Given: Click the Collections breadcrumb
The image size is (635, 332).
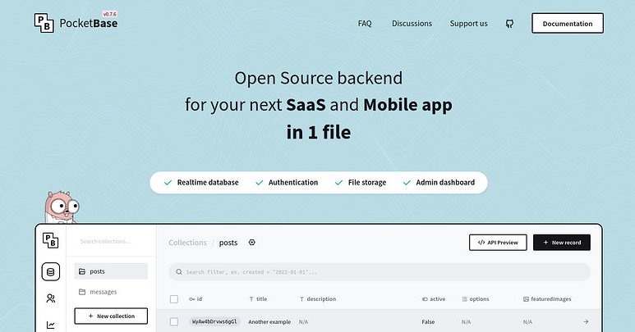Looking at the screenshot, I should tap(187, 243).
